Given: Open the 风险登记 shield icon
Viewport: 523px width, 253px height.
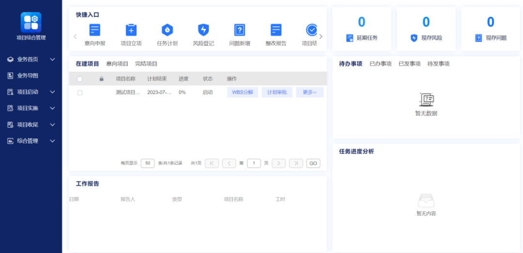Looking at the screenshot, I should point(203,30).
